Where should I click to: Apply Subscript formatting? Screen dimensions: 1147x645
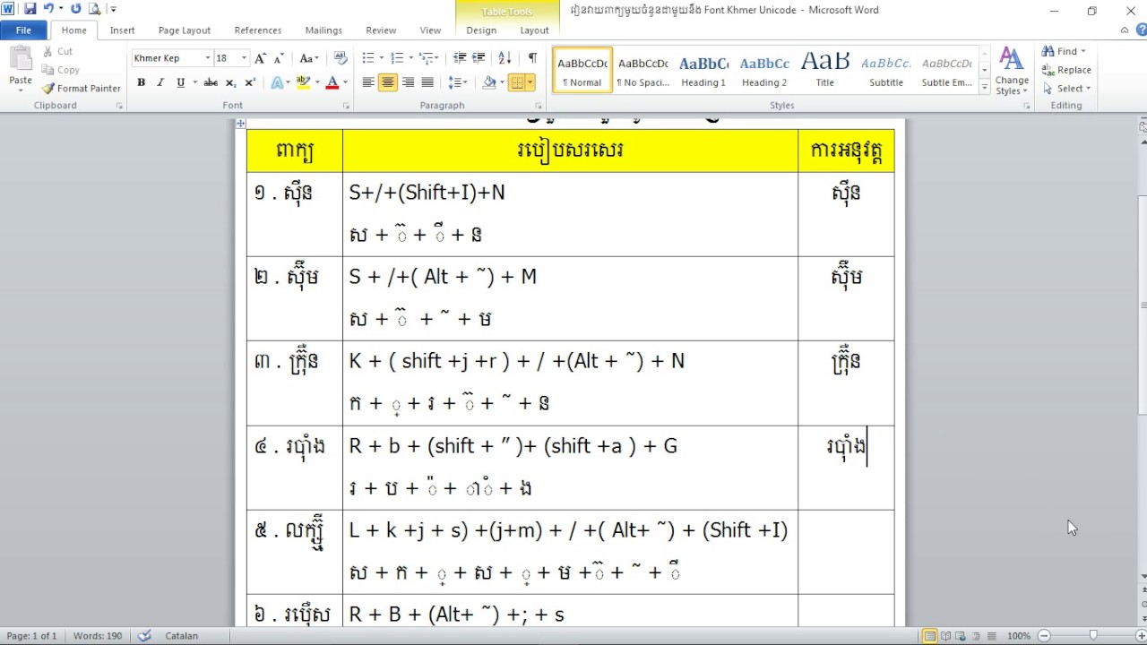[230, 82]
